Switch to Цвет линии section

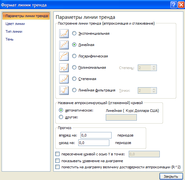click(x=15, y=24)
